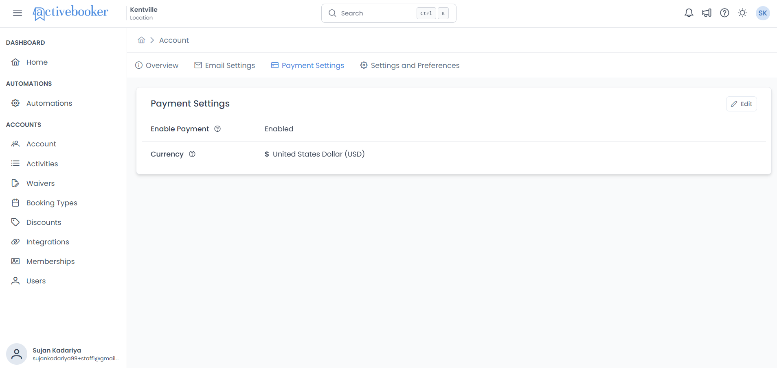
Task: Click the 'Enable Payment' label
Action: (180, 129)
